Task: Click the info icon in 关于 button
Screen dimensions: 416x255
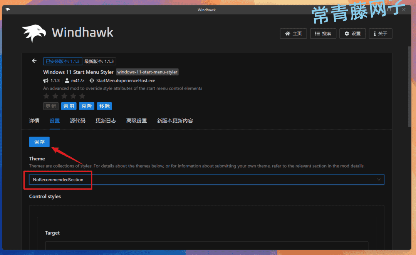Action: click(x=375, y=33)
